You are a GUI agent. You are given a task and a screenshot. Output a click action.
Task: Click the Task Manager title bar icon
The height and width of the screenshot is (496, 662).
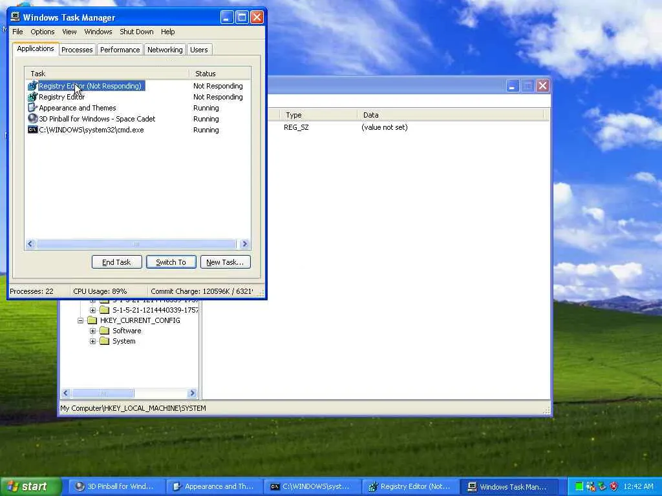[x=16, y=17]
